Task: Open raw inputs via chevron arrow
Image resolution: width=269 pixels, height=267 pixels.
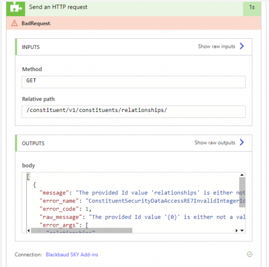Action: [242, 46]
